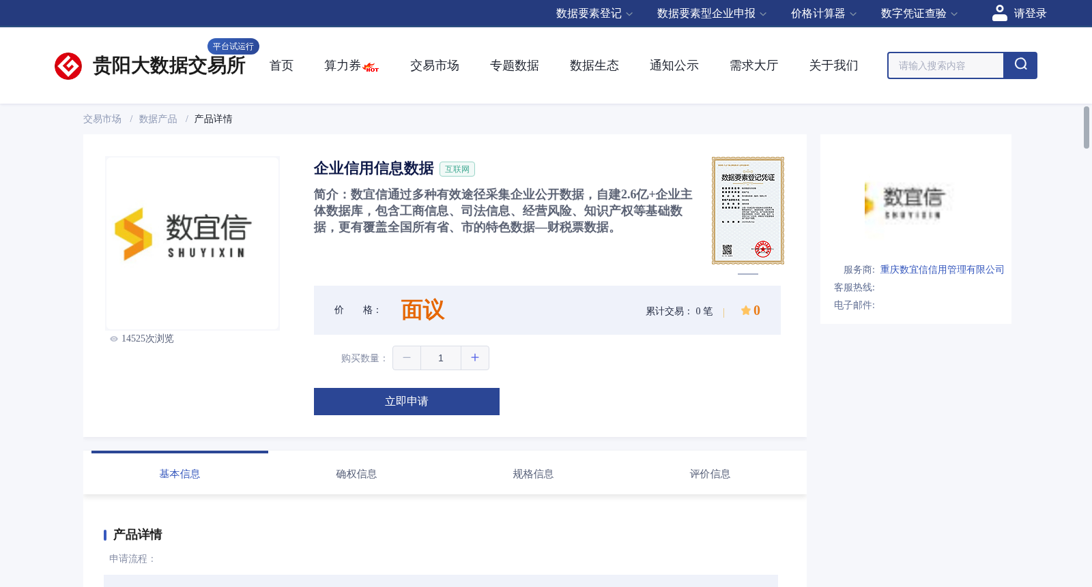
Task: Click the 请登录 link
Action: click(1030, 14)
